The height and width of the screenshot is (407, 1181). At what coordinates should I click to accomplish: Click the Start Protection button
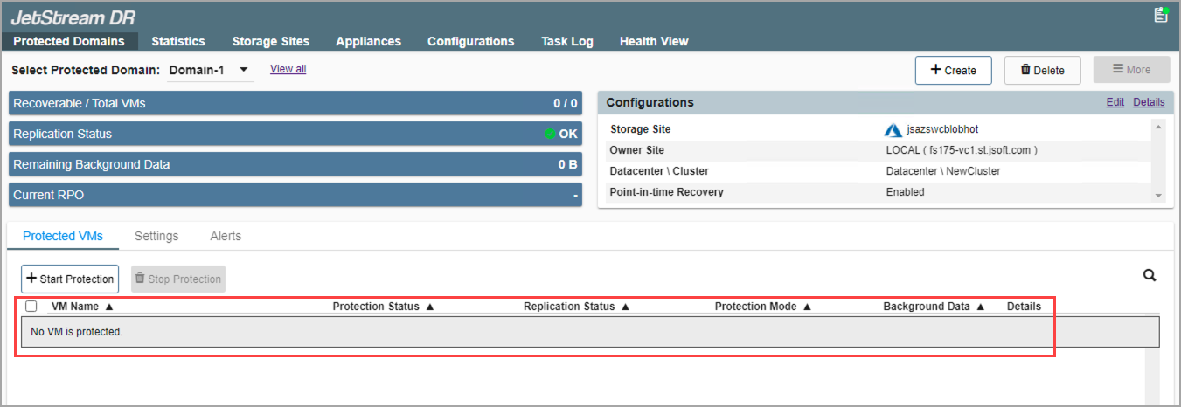tap(70, 279)
